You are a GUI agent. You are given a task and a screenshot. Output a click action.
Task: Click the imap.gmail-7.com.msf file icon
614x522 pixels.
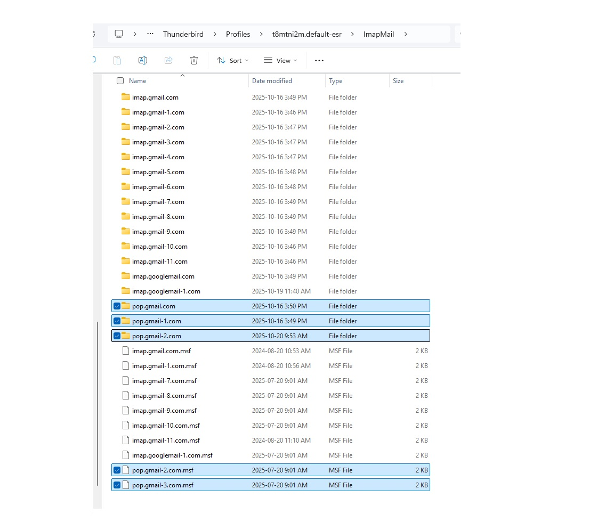click(x=126, y=380)
